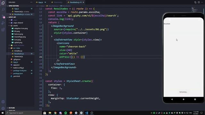
Task: Open package.json file
Action: tap(18, 73)
